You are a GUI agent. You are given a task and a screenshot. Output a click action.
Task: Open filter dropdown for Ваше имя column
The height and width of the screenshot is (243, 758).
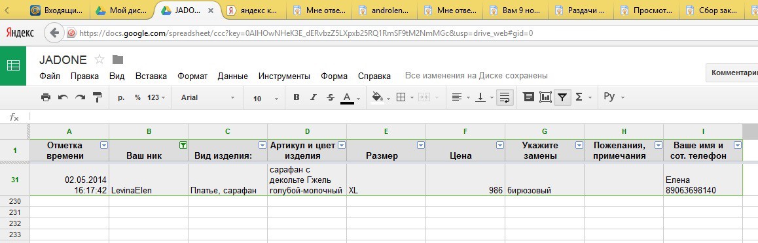pos(738,144)
